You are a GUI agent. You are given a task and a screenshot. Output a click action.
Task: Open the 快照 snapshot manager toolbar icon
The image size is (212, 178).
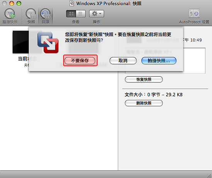[x=31, y=14]
